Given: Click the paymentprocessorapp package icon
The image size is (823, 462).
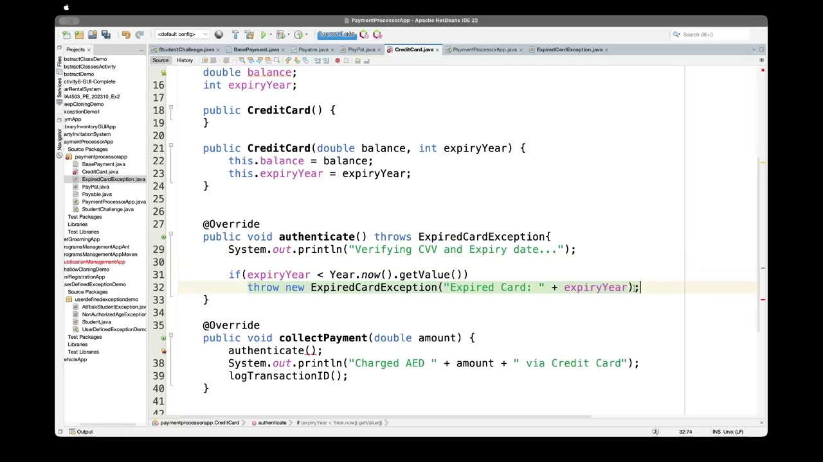Looking at the screenshot, I should point(69,157).
